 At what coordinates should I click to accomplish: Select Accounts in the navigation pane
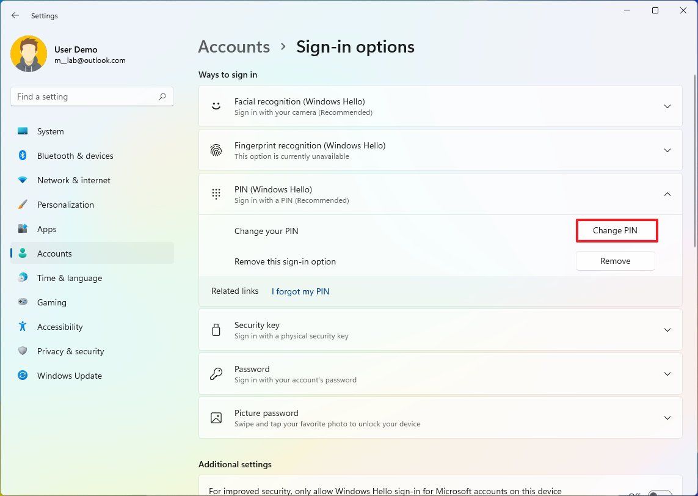(x=54, y=253)
